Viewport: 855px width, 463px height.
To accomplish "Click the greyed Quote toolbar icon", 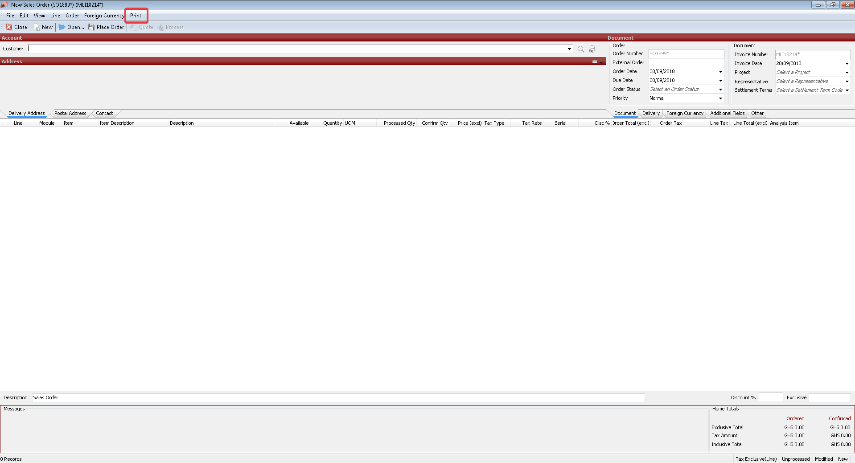I will (x=133, y=27).
